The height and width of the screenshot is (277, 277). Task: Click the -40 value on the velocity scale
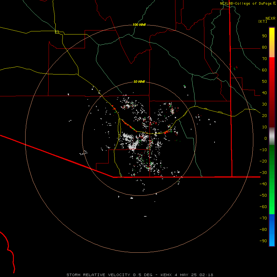point(263,184)
